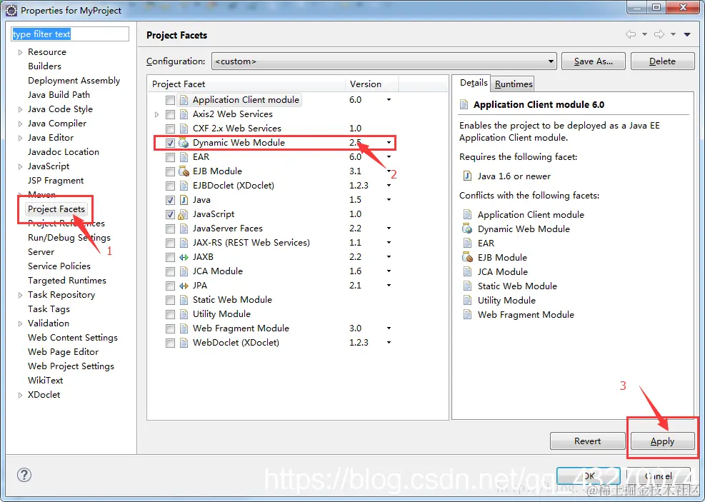Uncheck the Dynamic Web Module checkbox
705x502 pixels.
(171, 143)
